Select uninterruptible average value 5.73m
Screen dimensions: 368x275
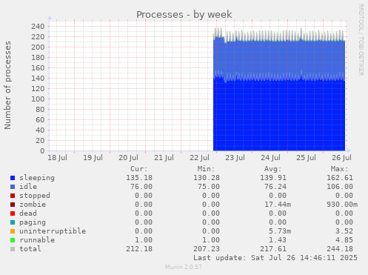click(x=280, y=231)
